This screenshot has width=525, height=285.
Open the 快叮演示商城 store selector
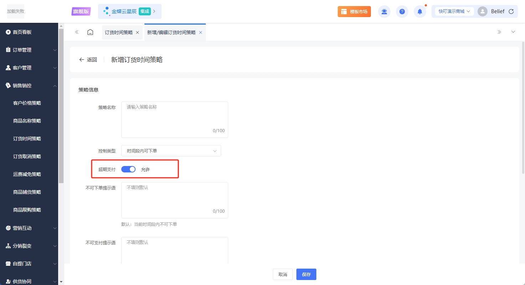(x=454, y=11)
